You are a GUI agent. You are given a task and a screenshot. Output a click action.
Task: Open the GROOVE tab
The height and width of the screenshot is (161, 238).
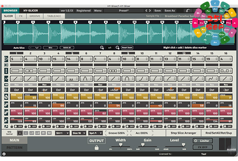(35, 16)
